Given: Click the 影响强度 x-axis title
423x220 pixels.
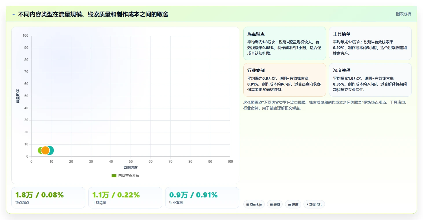Looking at the screenshot, I should click(x=131, y=168).
